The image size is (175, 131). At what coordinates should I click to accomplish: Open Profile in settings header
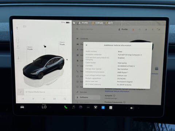coord(123,29)
